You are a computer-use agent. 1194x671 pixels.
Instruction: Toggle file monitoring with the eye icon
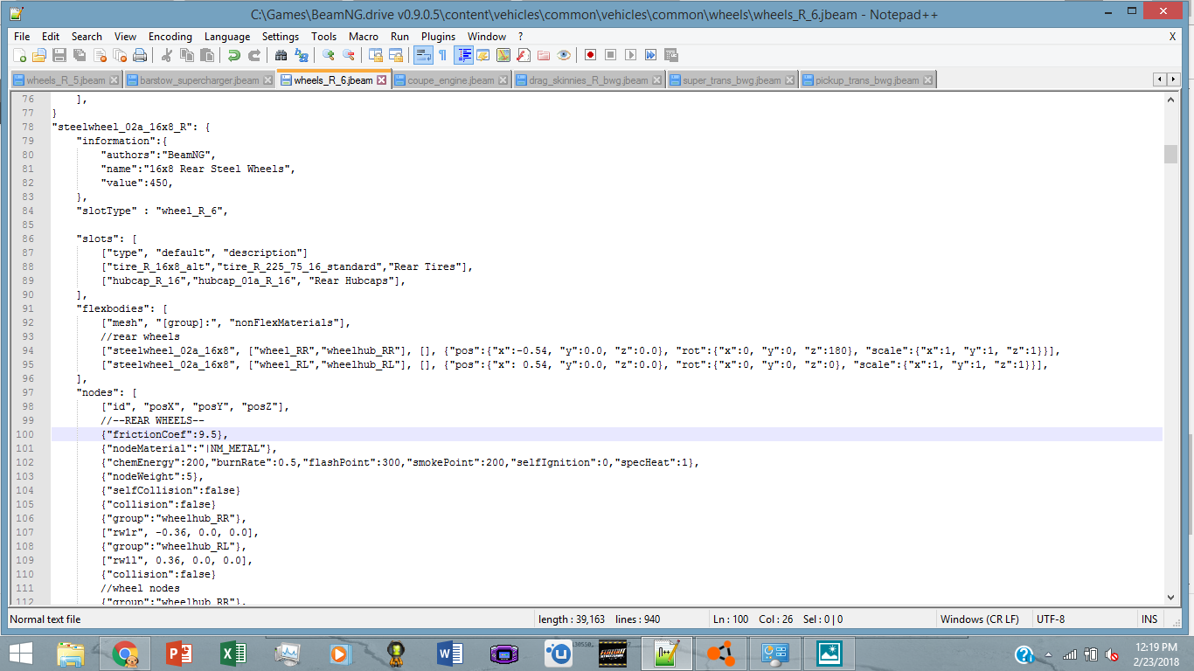(x=564, y=55)
